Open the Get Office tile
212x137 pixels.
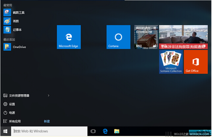tap(196, 62)
